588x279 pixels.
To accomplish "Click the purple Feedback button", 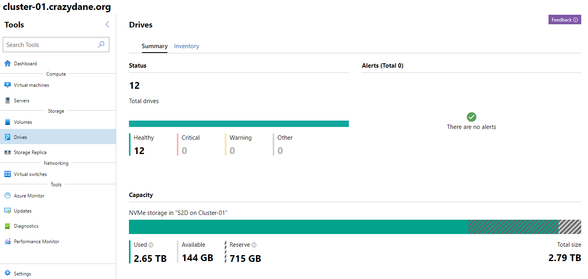I will point(564,20).
